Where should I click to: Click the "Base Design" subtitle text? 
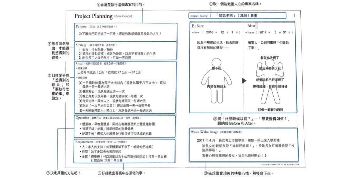point(124,16)
